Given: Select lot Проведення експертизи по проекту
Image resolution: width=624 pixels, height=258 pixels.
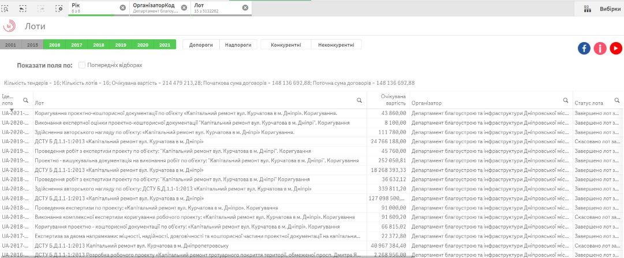Looking at the screenshot, I should [x=156, y=208].
